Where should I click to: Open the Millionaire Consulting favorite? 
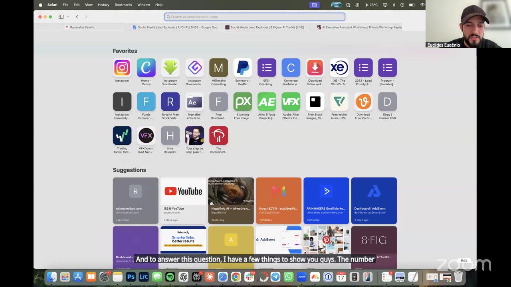218,68
